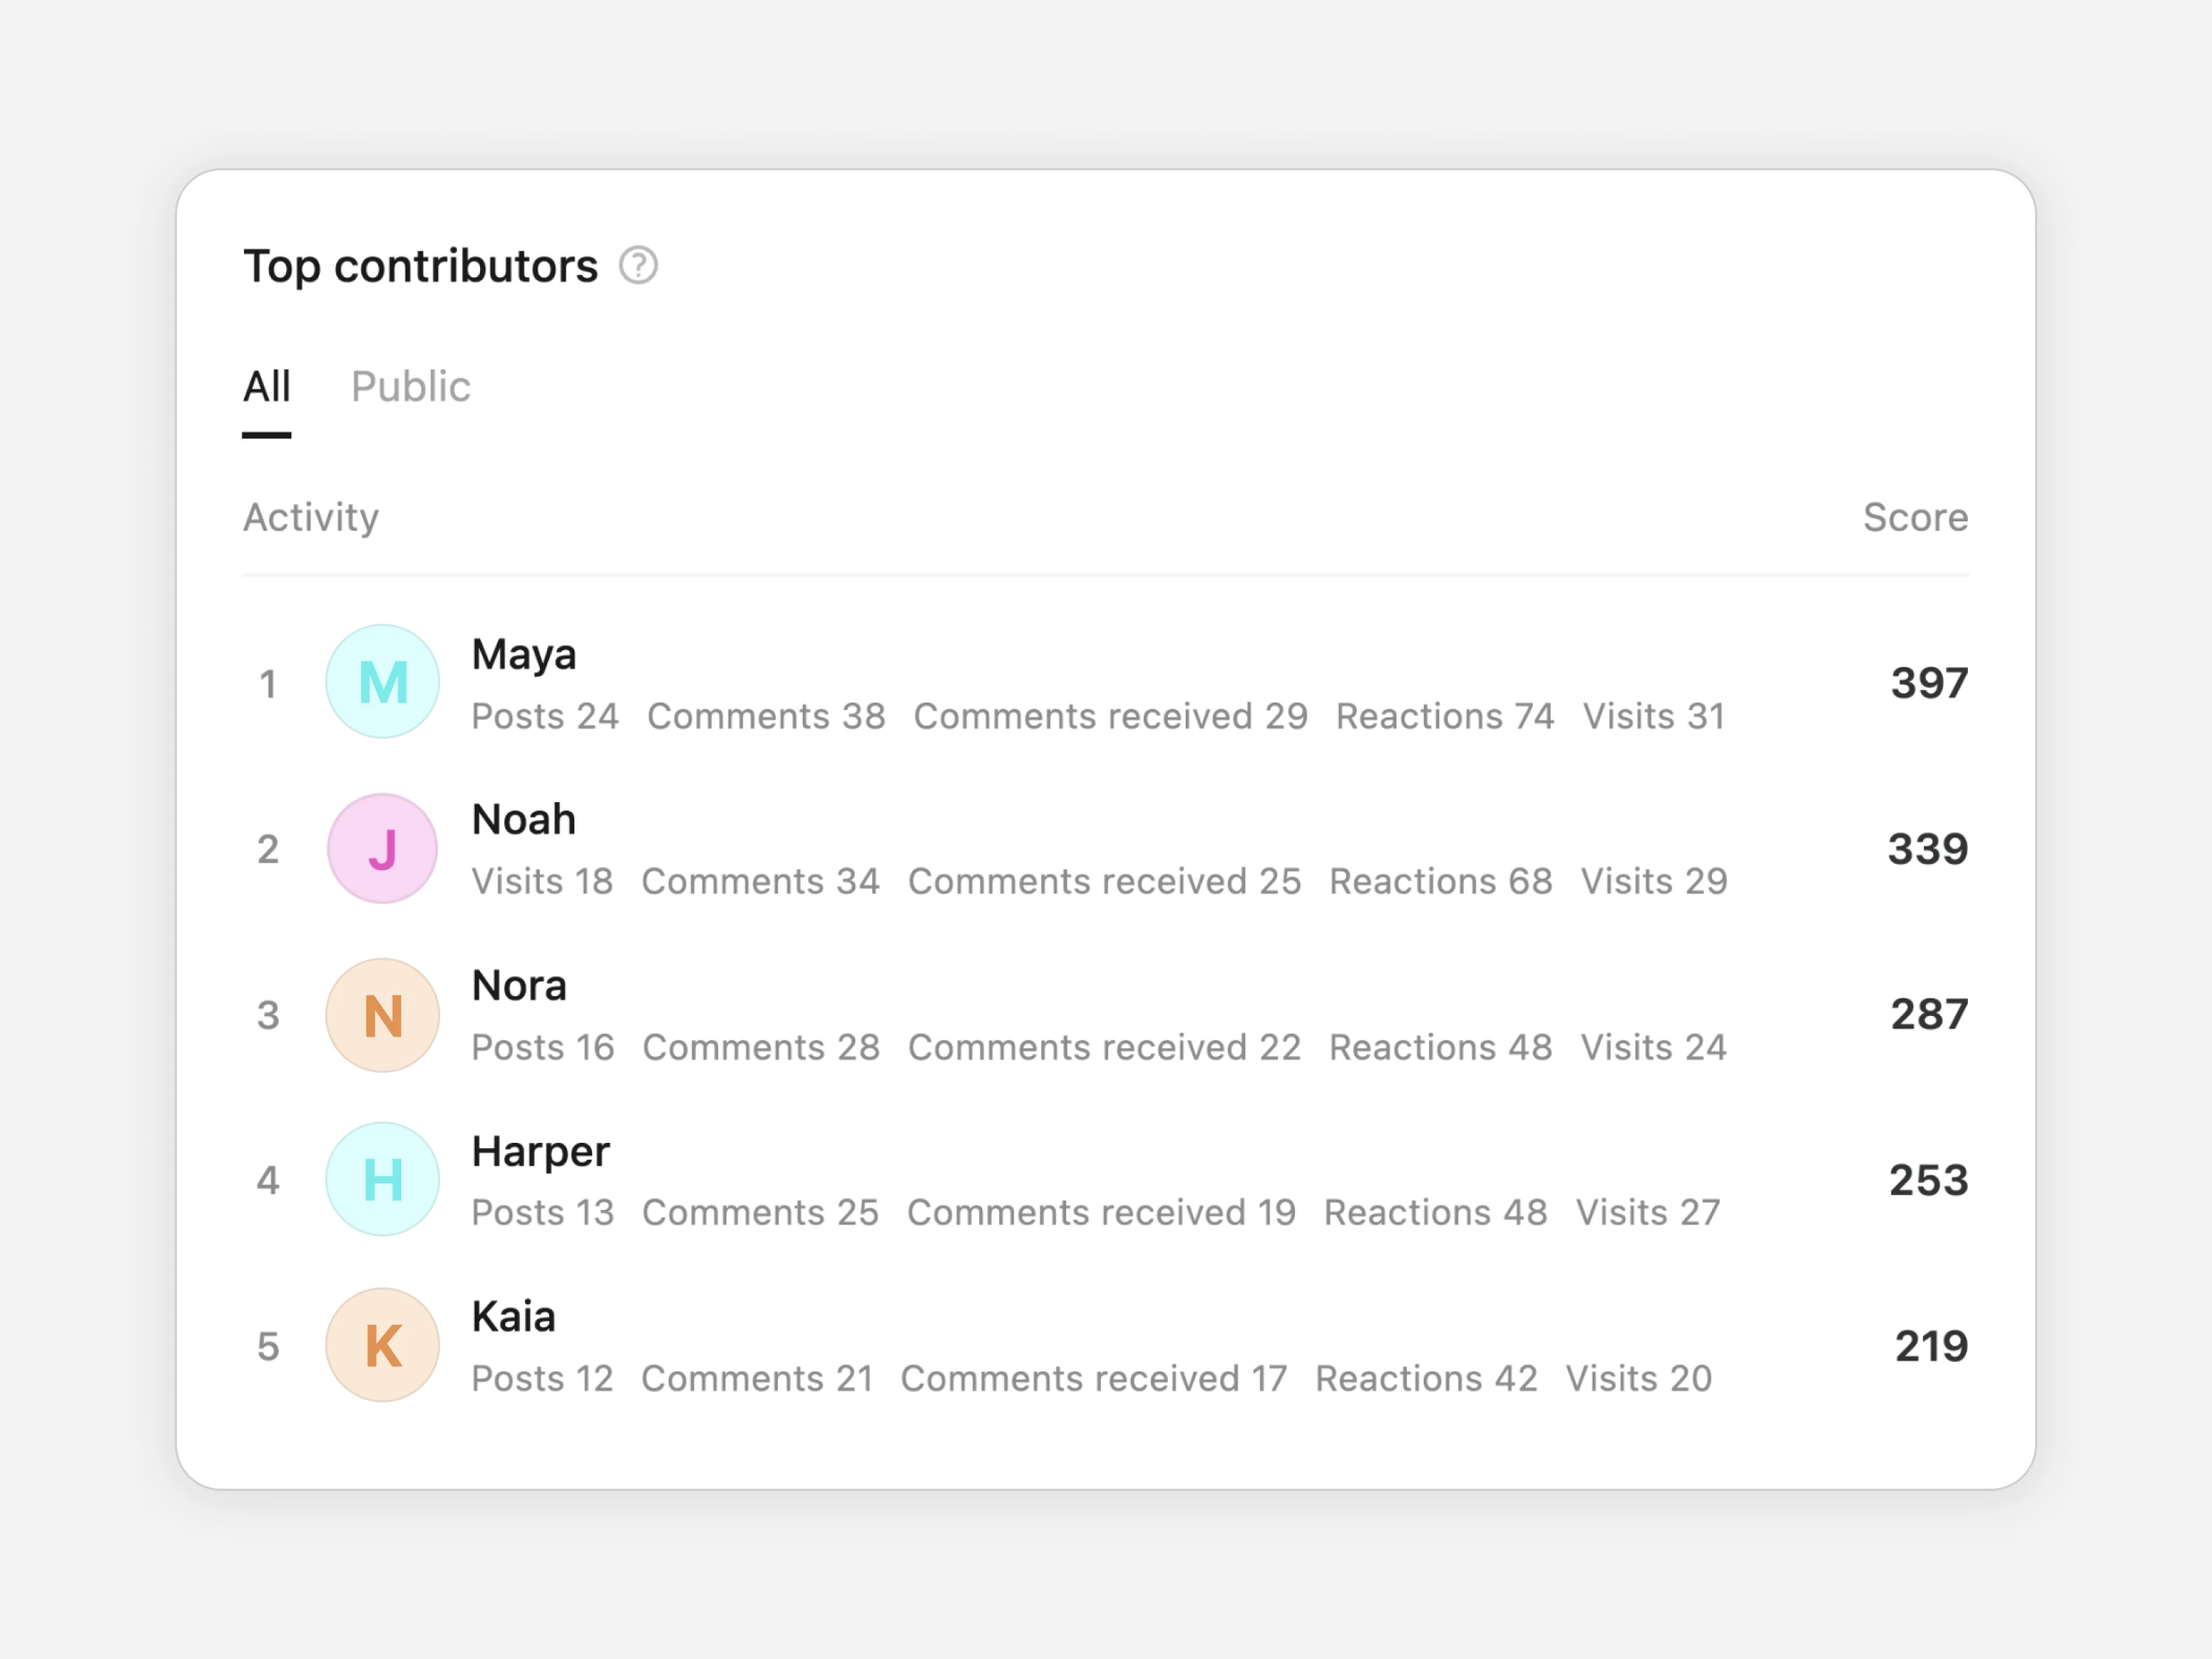Image resolution: width=2212 pixels, height=1659 pixels.
Task: Click the Harper name link
Action: point(541,1152)
